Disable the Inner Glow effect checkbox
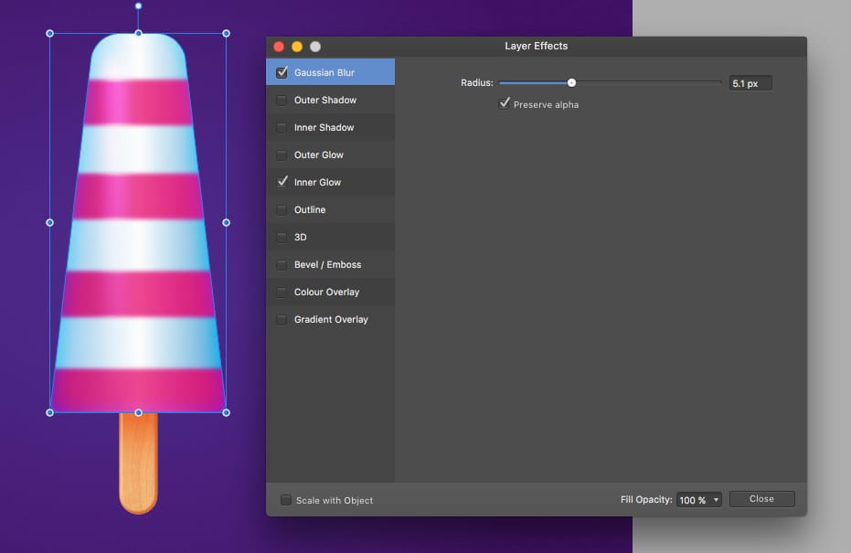 tap(282, 182)
